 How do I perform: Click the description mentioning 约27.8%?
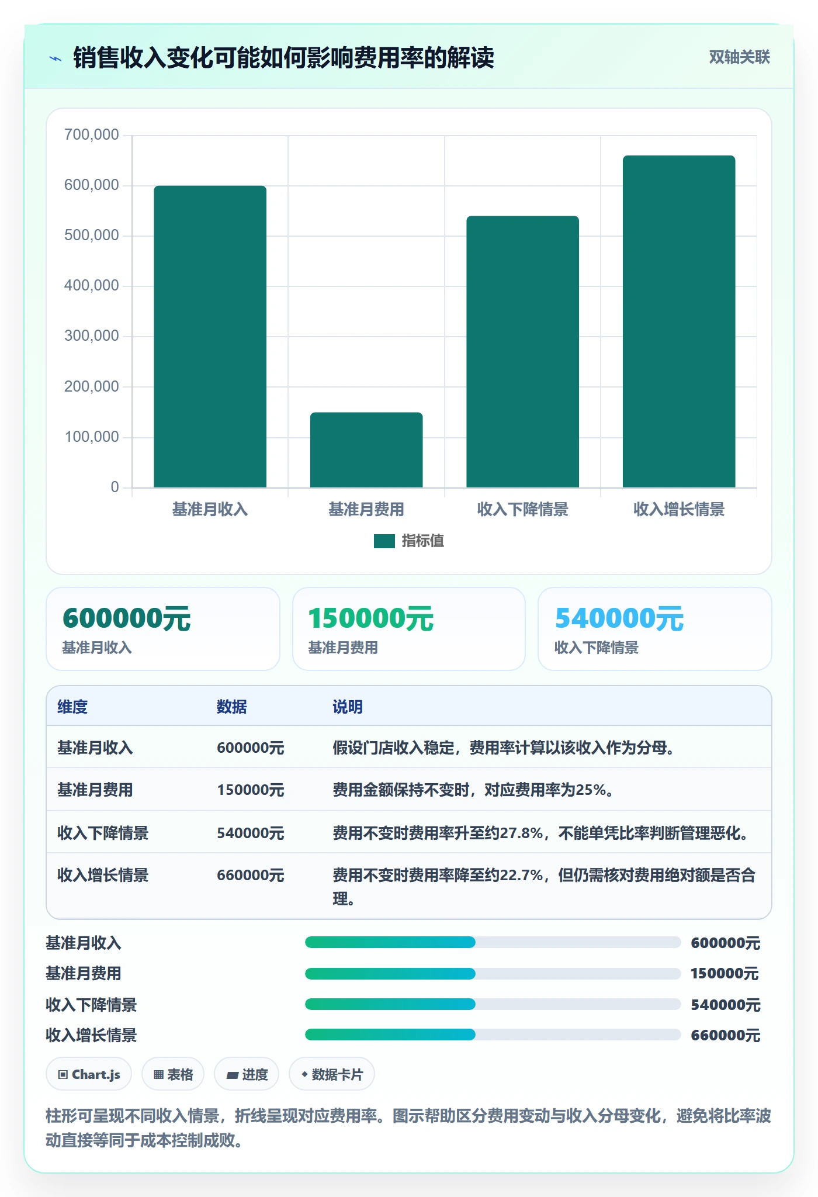(542, 833)
